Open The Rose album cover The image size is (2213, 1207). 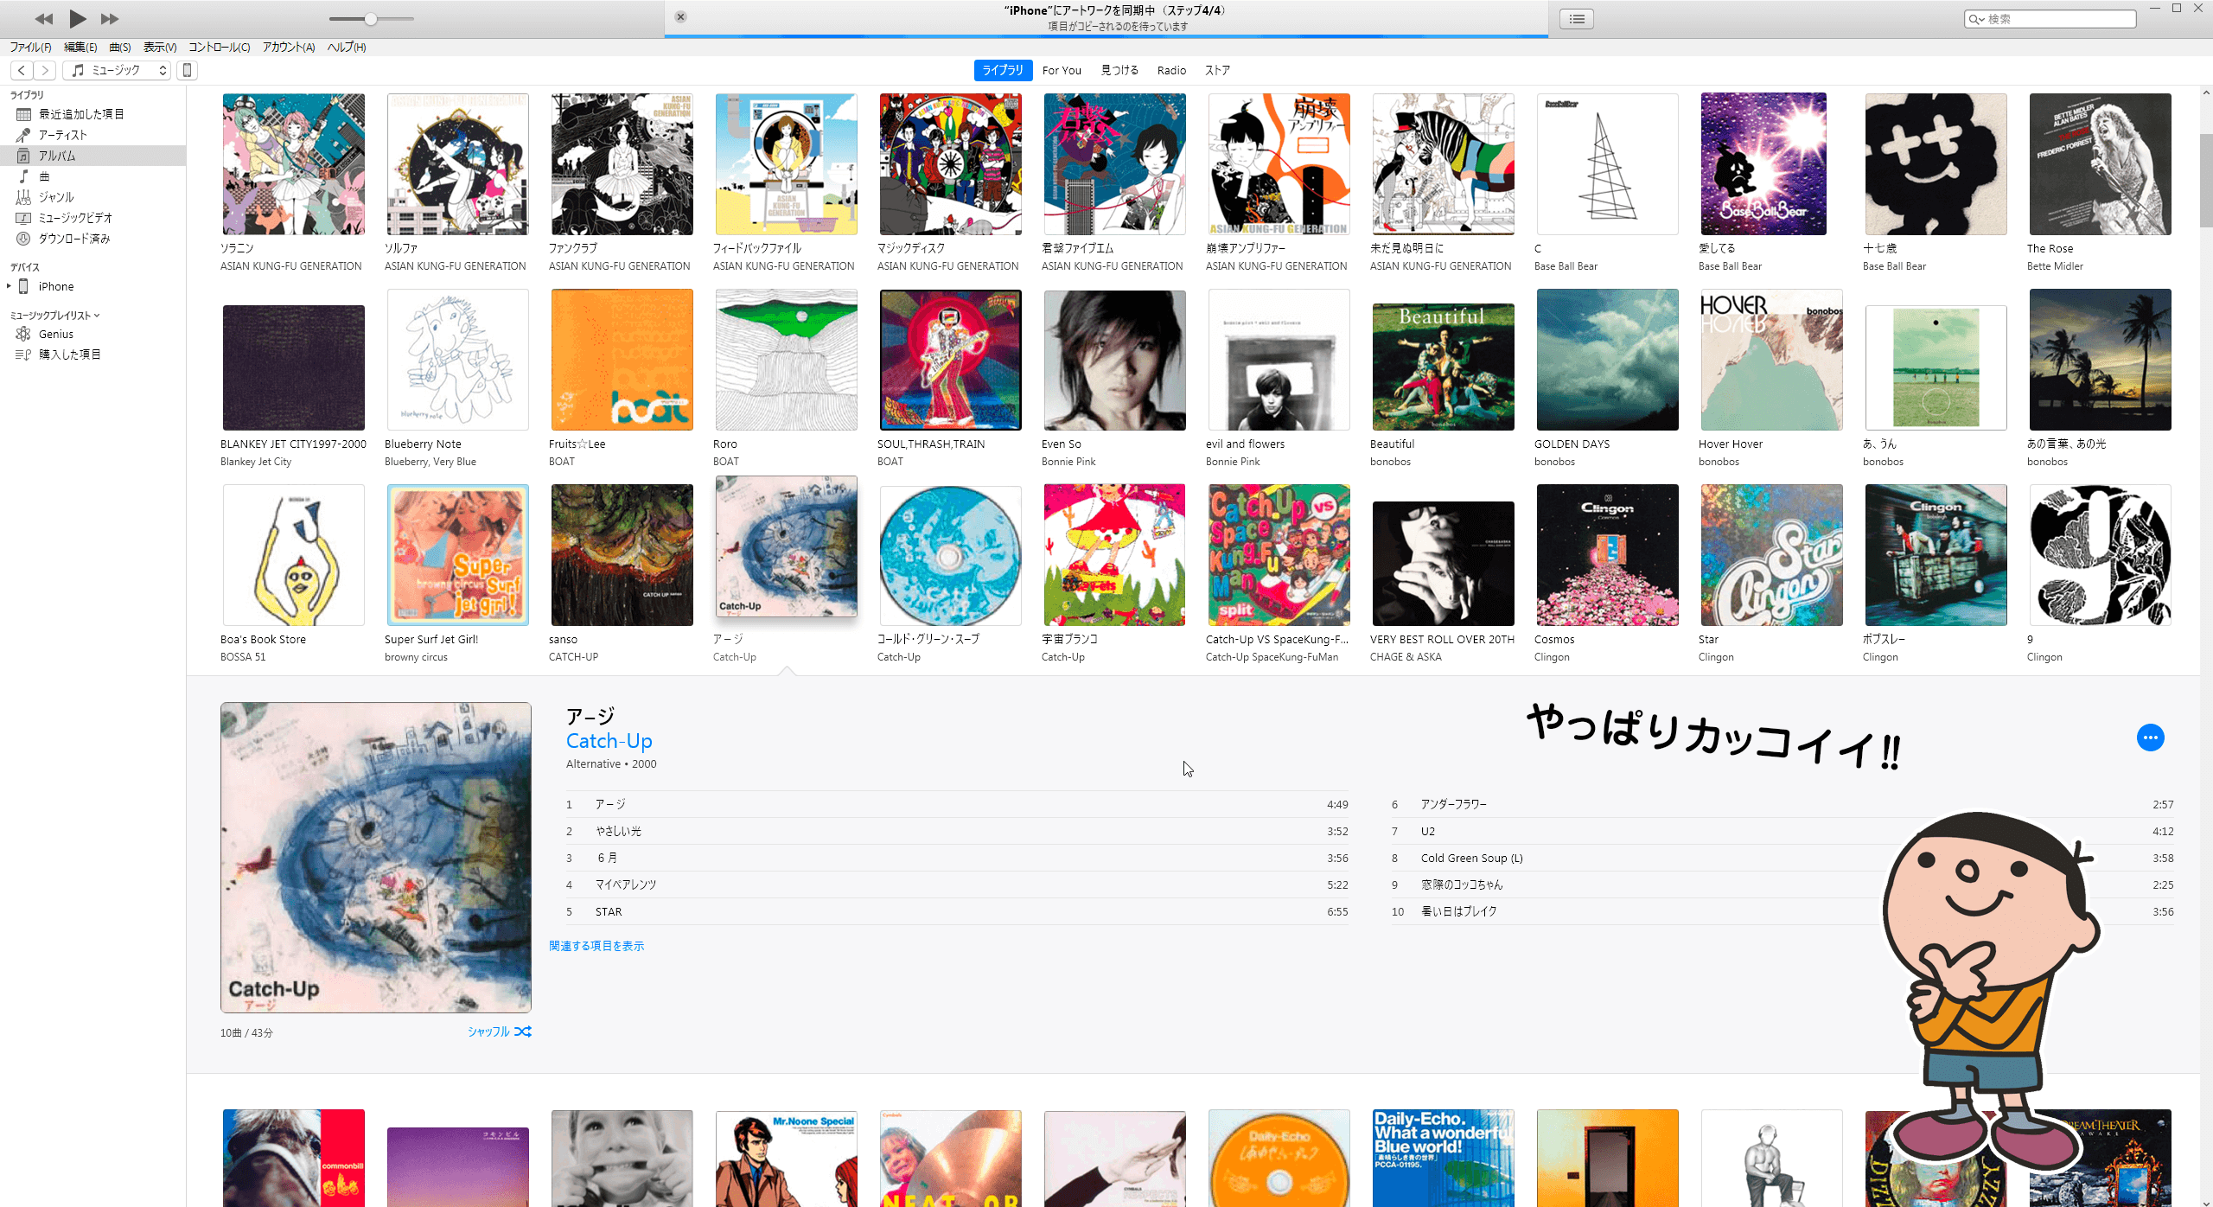point(2101,164)
